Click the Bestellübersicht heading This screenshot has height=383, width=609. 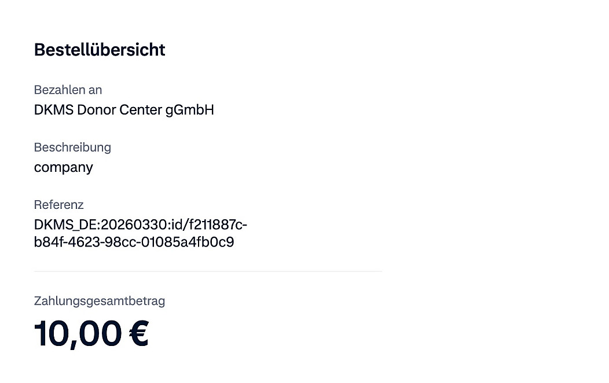click(100, 50)
